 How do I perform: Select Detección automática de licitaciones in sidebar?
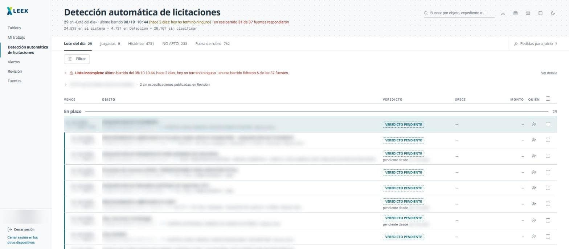28,50
